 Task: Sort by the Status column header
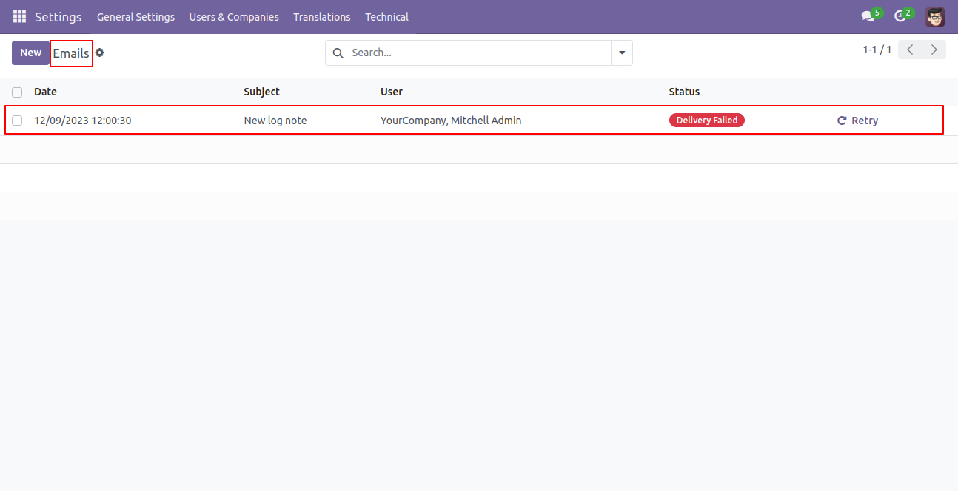click(684, 92)
